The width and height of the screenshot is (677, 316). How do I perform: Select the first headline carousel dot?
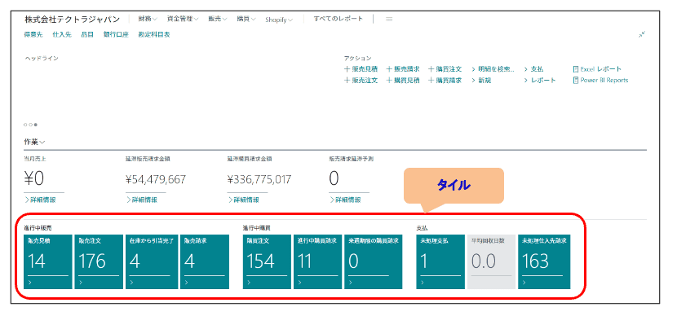coord(25,125)
